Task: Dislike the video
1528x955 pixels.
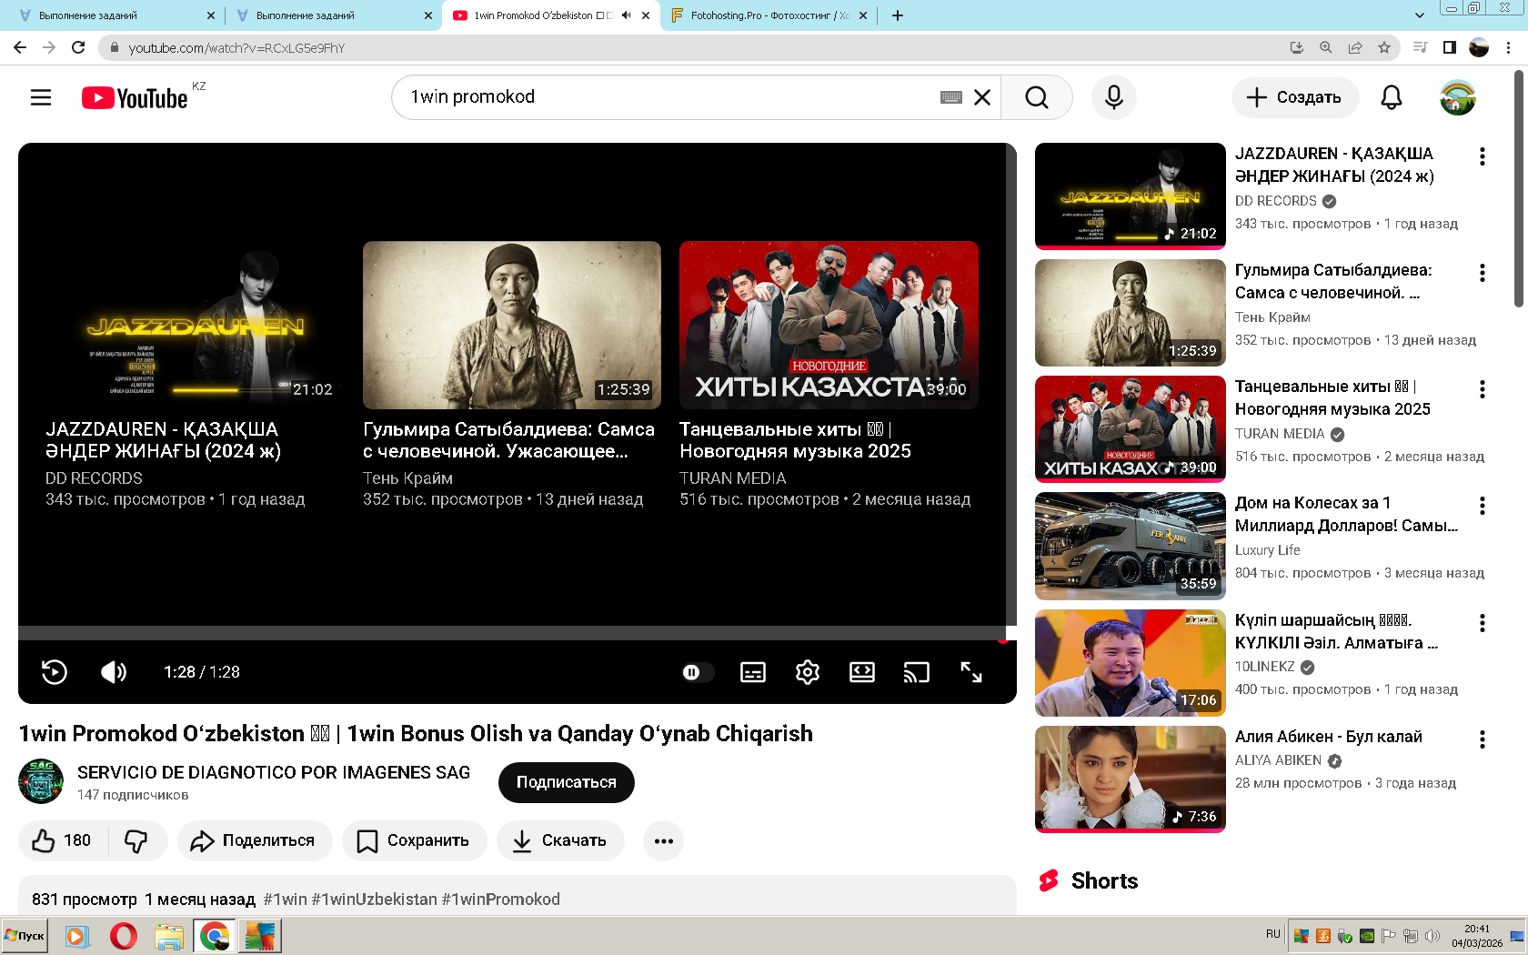Action: coord(136,840)
